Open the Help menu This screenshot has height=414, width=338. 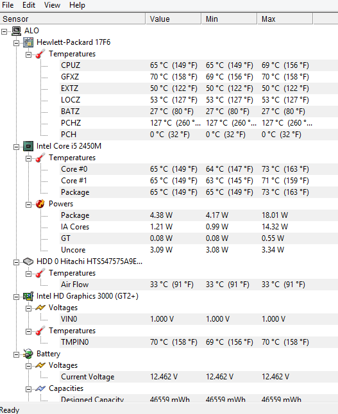coord(77,5)
